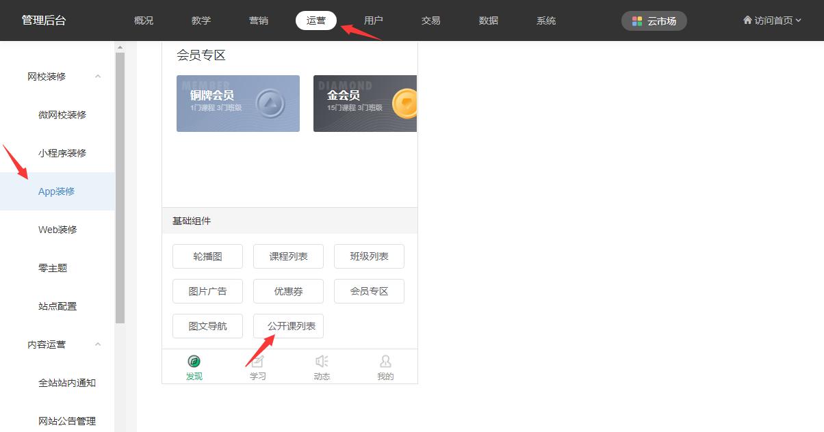
Task: Open the 访问首页 dropdown arrow
Action: pos(799,21)
